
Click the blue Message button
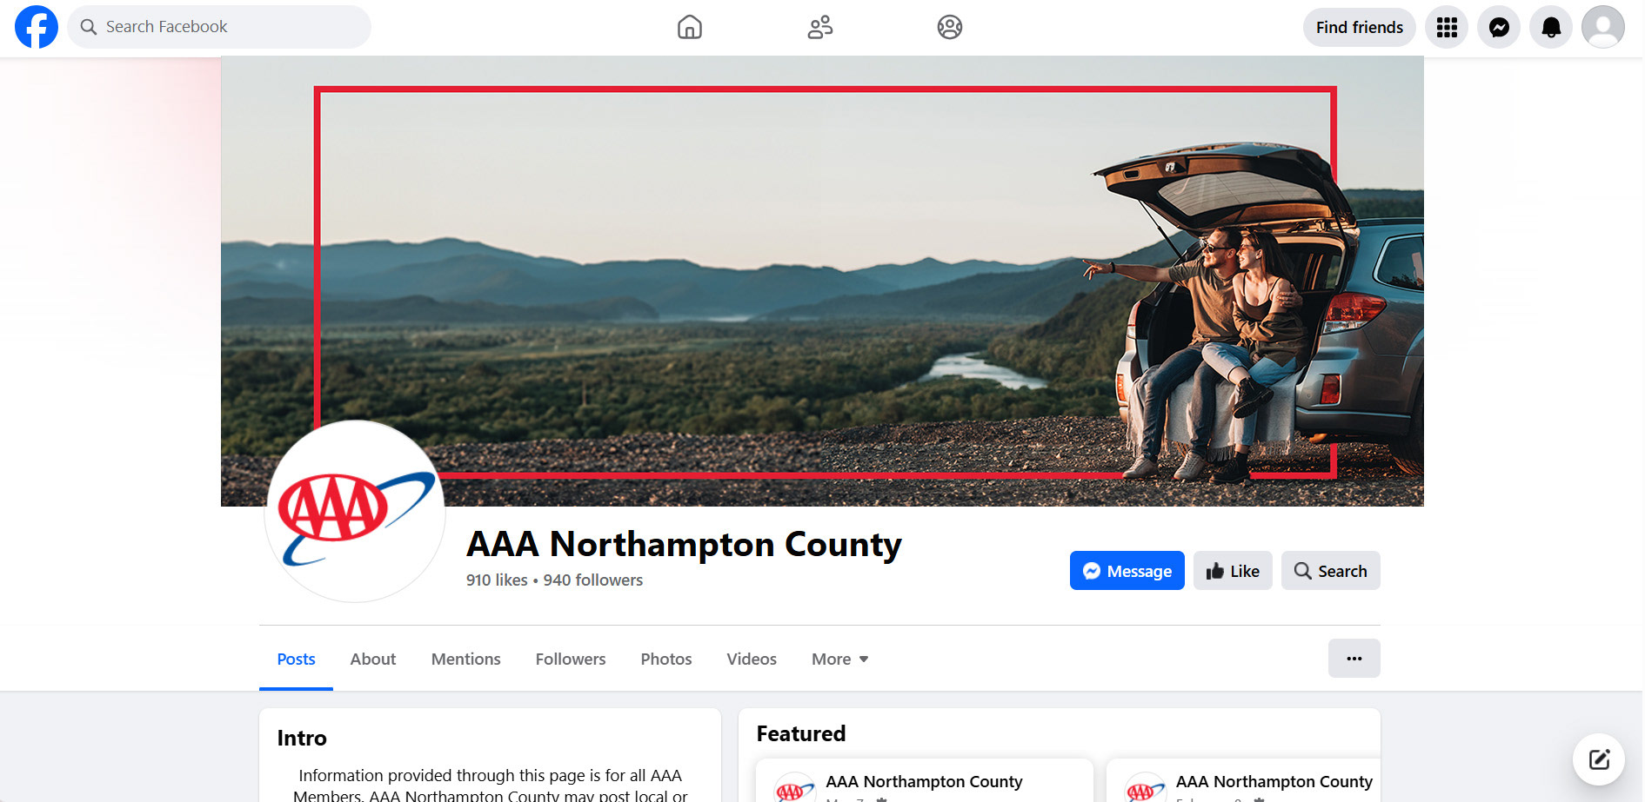(x=1127, y=571)
